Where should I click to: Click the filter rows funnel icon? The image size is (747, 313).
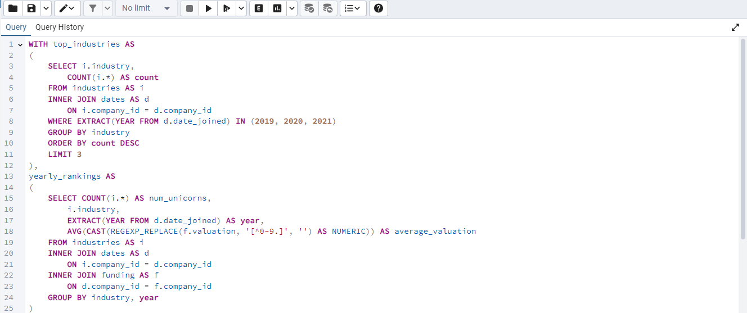[x=92, y=8]
